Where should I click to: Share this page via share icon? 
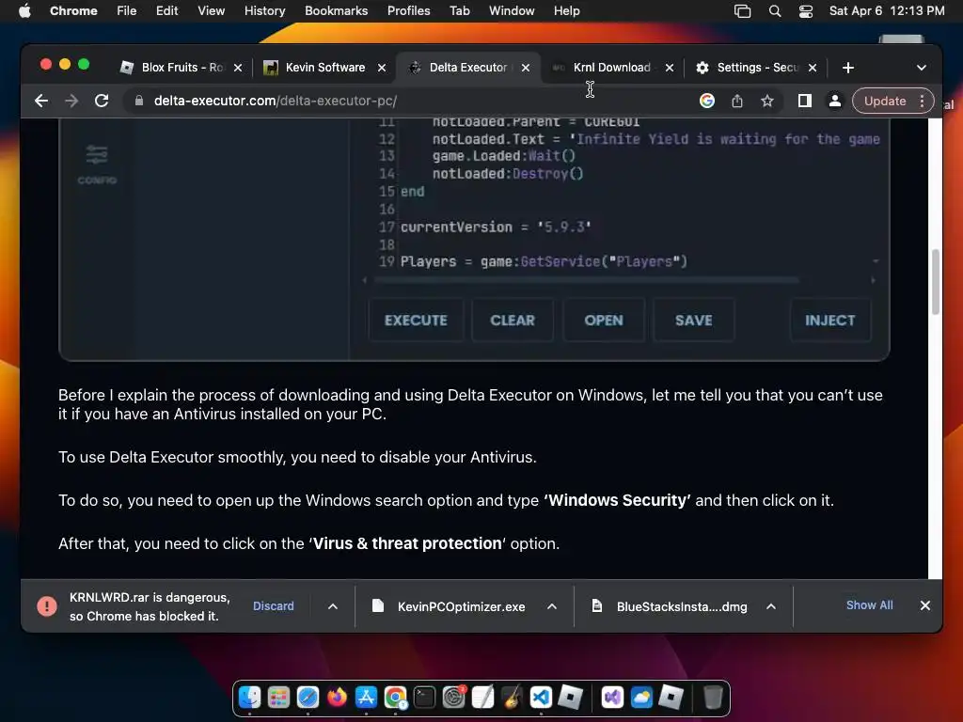737,101
